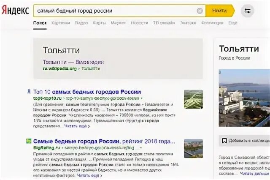
Task: Click the search field with the query text
Action: coord(119,11)
